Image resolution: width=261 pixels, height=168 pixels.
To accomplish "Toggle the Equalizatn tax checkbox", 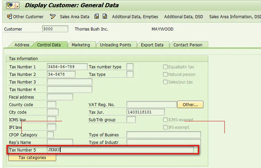I will [x=165, y=67].
